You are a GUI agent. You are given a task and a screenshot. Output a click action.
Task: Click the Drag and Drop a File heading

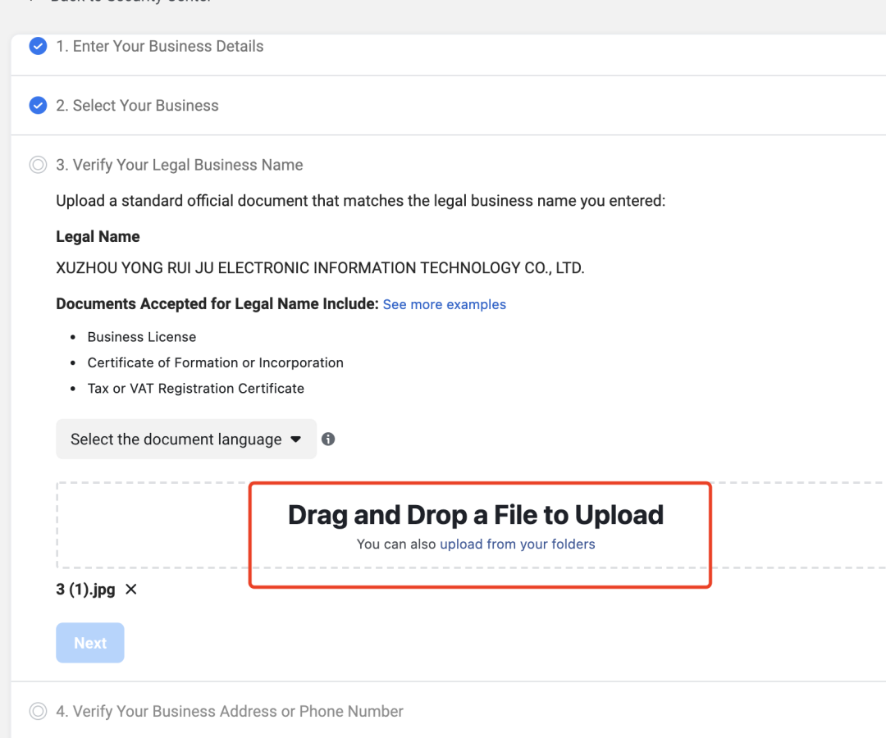[x=476, y=515]
